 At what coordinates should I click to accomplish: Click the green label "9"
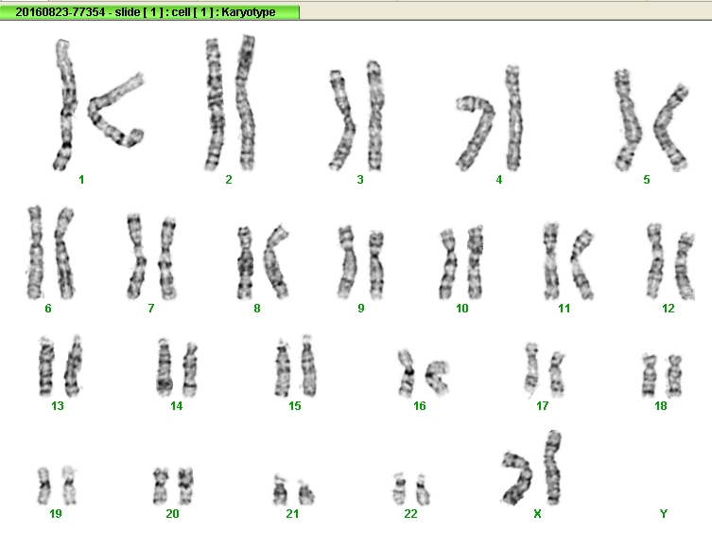361,309
